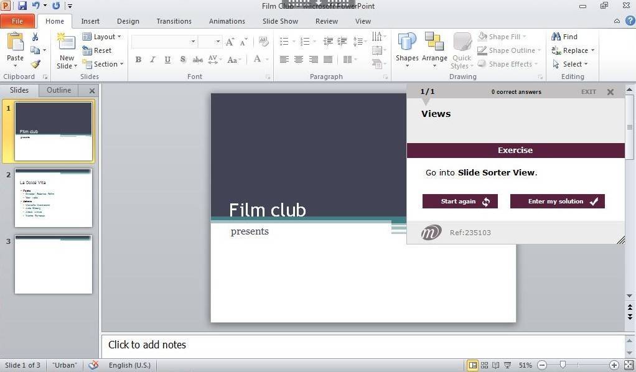636x372 pixels.
Task: Click the zoom in plus button
Action: click(x=614, y=365)
